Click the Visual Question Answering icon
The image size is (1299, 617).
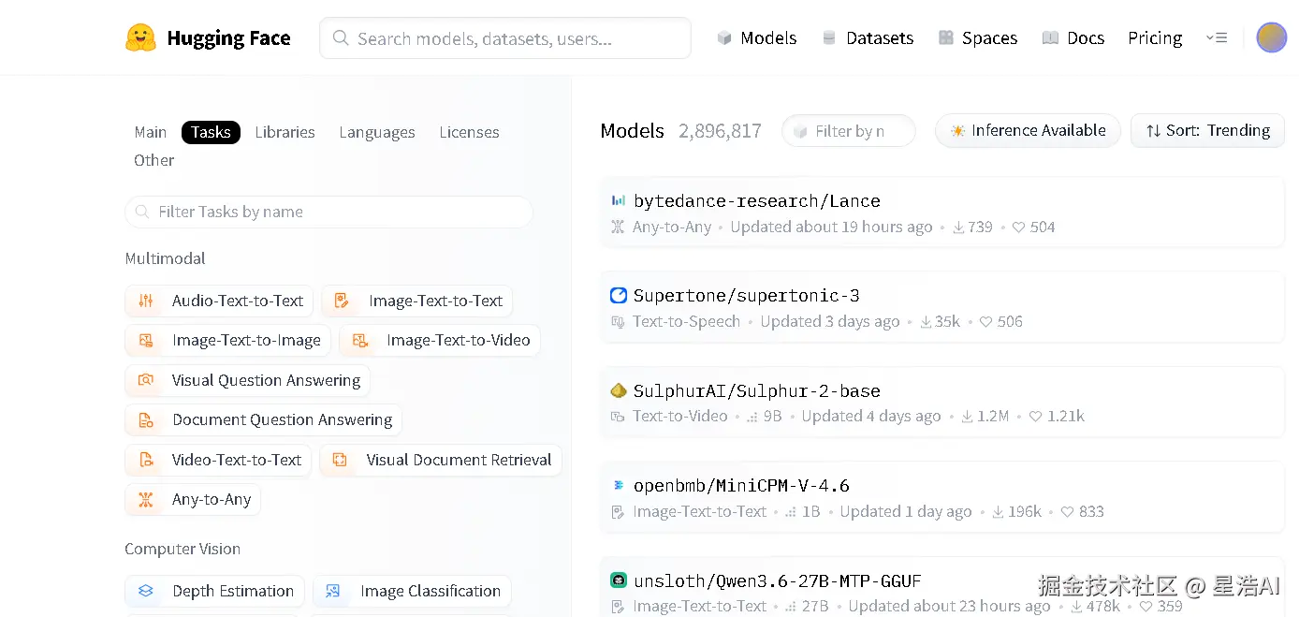click(x=145, y=380)
